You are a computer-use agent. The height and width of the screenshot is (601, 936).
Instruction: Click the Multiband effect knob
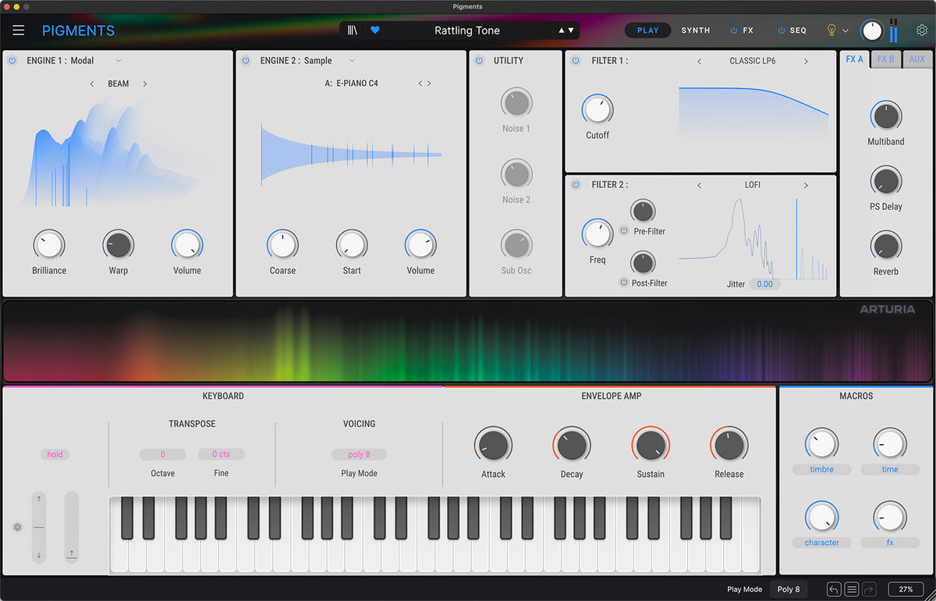[886, 116]
